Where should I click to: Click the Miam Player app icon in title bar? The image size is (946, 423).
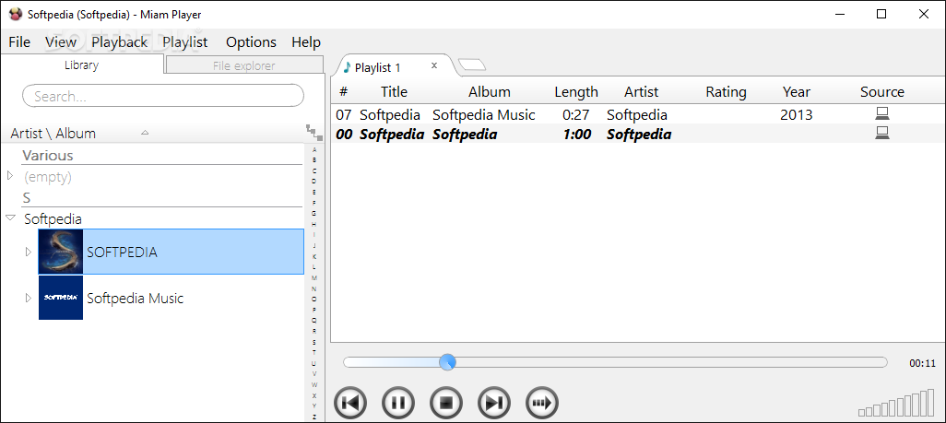click(x=16, y=14)
